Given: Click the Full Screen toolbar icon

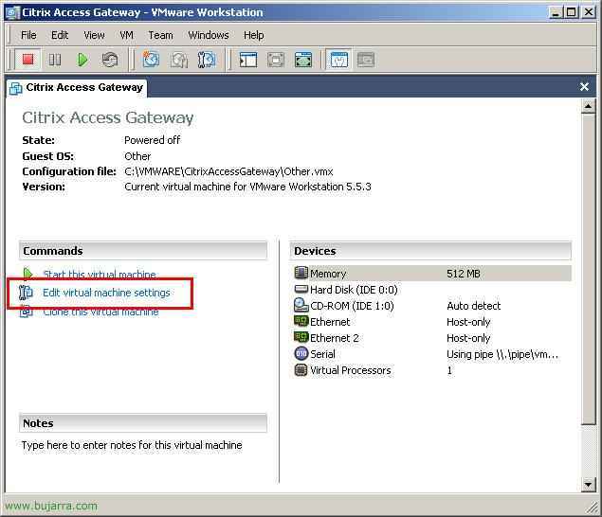Looking at the screenshot, I should coord(276,60).
